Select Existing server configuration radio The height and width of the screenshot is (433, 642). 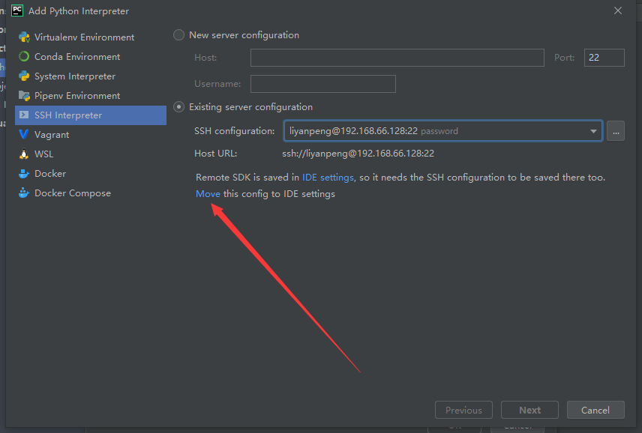(x=179, y=107)
